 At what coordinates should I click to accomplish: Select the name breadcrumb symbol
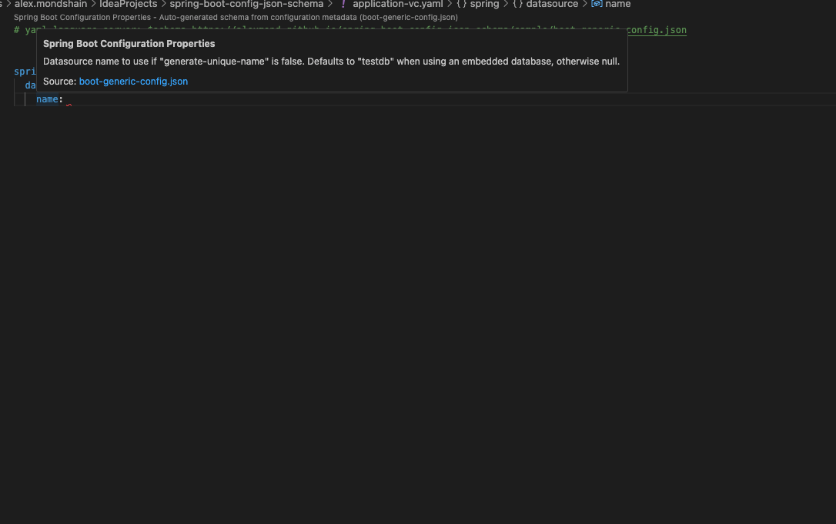(x=617, y=5)
